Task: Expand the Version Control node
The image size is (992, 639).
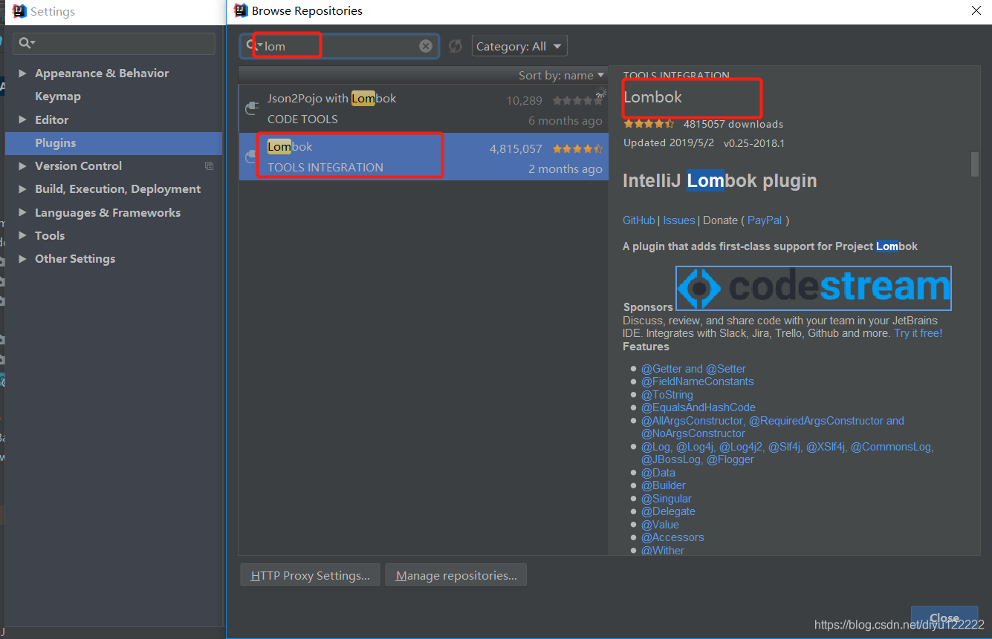Action: (x=22, y=166)
